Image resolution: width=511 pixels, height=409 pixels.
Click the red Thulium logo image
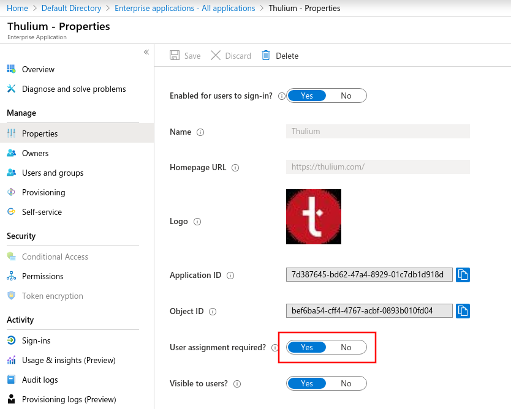coord(314,217)
